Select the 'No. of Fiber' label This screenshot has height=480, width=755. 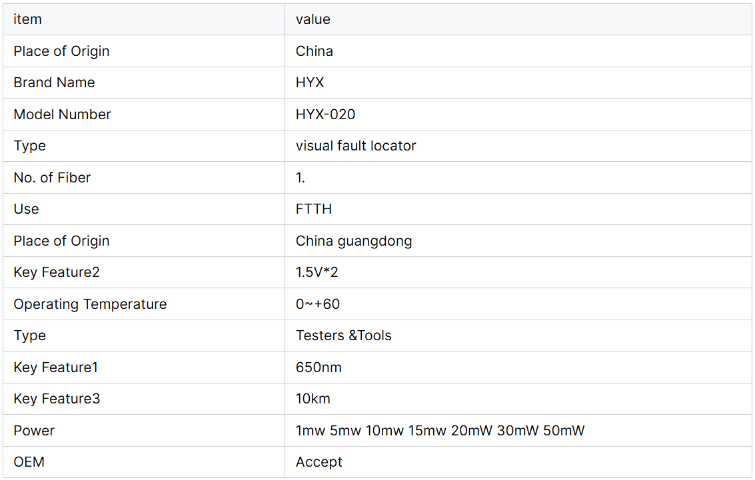pos(52,178)
